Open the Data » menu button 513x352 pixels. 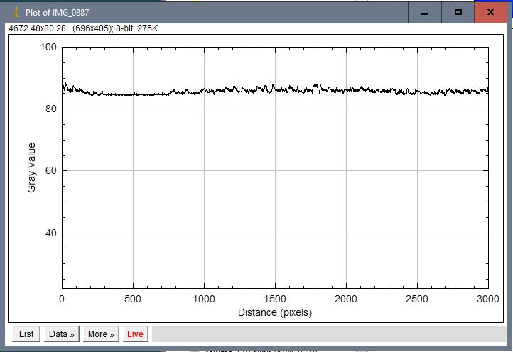[x=62, y=334]
